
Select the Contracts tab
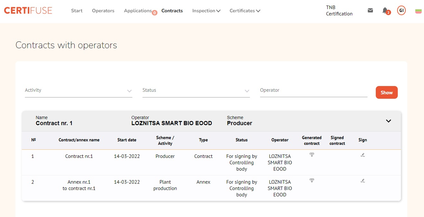(x=172, y=11)
